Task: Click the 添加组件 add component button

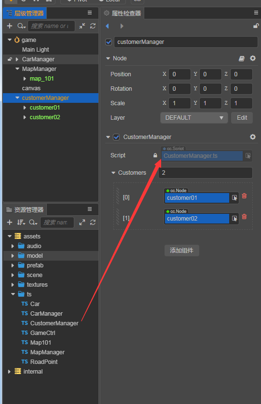Action: pos(182,251)
